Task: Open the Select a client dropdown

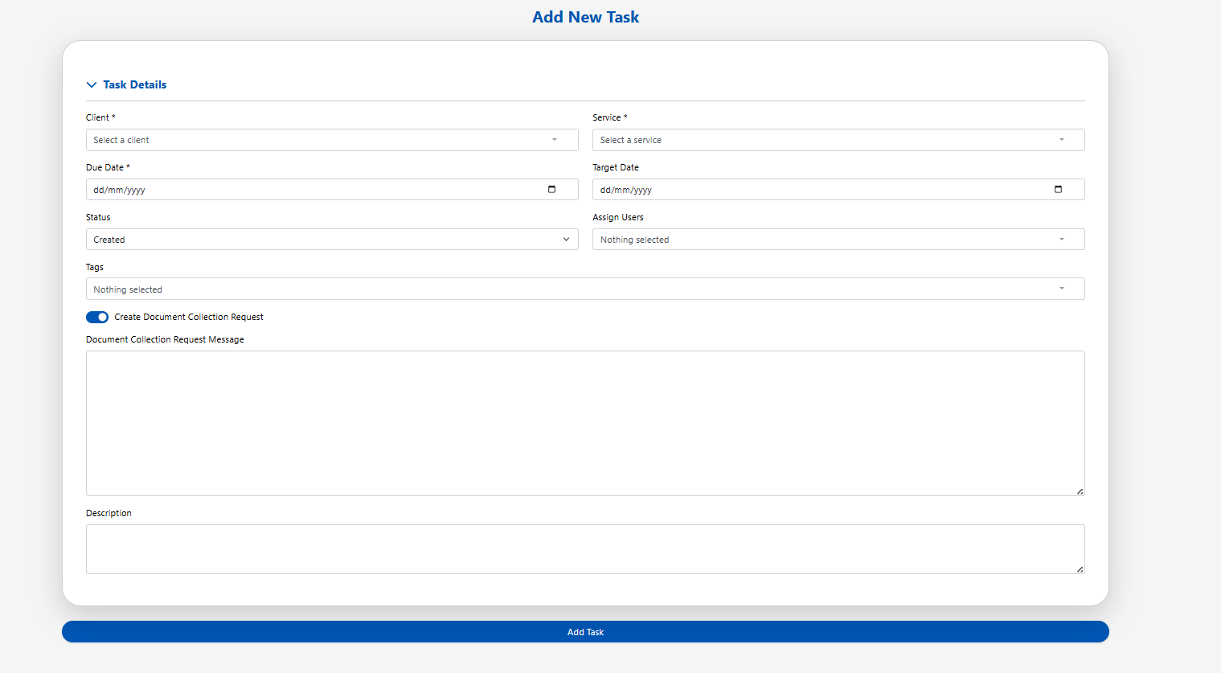Action: point(322,139)
